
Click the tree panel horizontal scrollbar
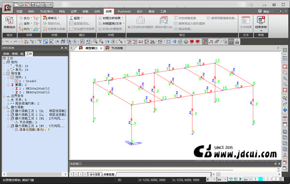coord(35,174)
